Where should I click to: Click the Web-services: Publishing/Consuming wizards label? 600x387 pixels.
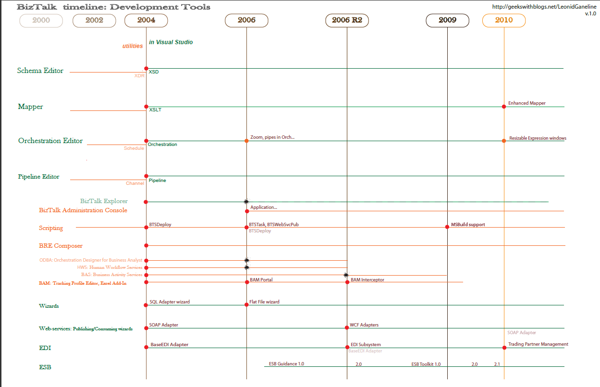[86, 329]
